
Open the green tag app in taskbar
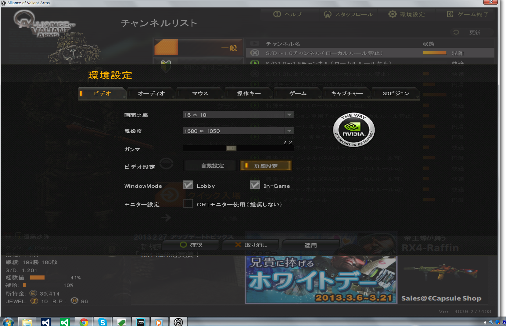click(x=121, y=322)
